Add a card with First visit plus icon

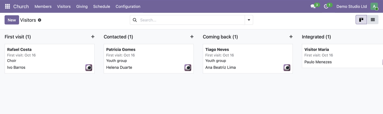93,37
